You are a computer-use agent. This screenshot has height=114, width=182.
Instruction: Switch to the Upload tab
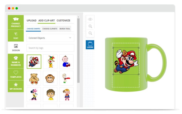[x=32, y=20]
